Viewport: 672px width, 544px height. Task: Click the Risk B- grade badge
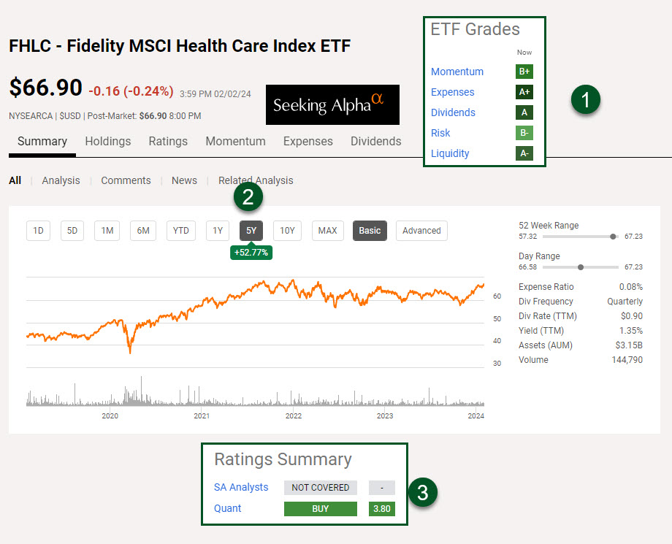(x=524, y=133)
